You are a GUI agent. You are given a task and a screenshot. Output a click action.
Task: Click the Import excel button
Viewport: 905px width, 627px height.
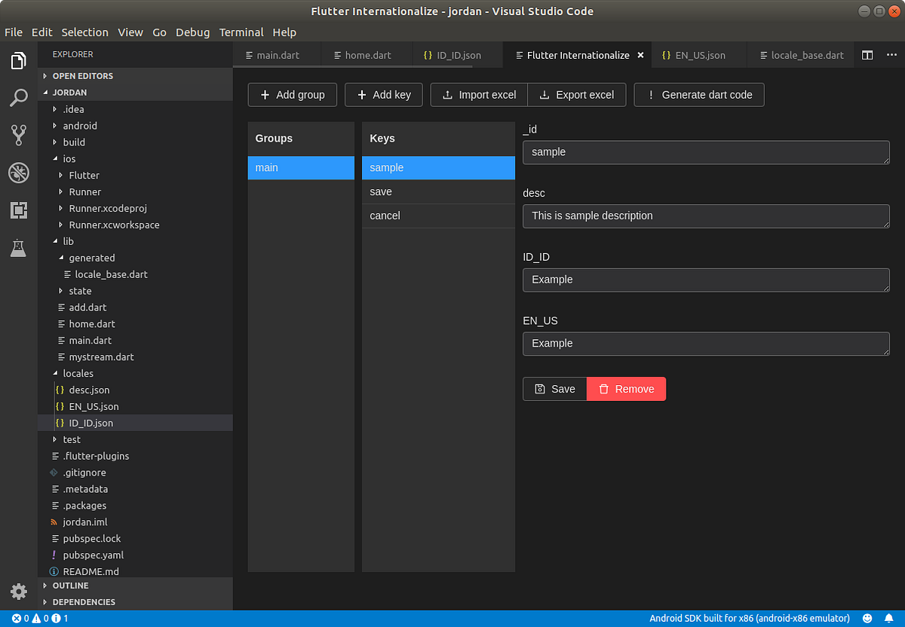point(478,94)
